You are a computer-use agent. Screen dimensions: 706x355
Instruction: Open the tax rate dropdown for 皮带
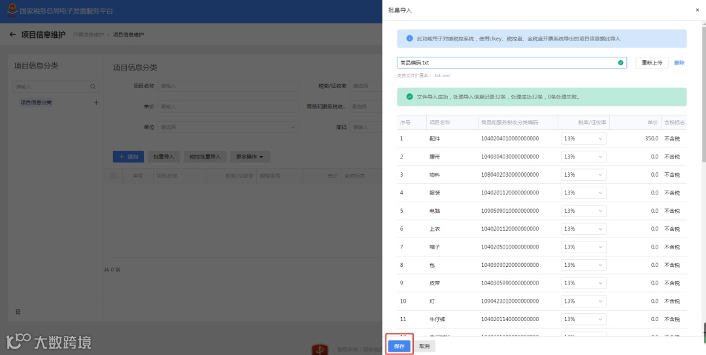[584, 283]
